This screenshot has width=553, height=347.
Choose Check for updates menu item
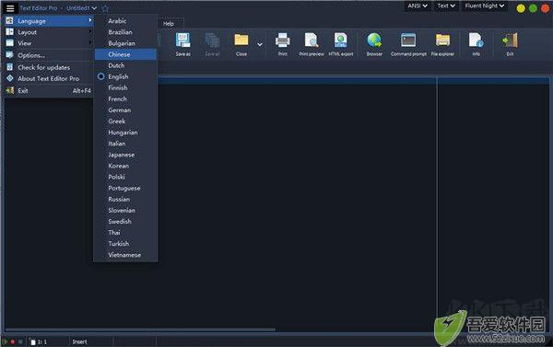tap(49, 67)
